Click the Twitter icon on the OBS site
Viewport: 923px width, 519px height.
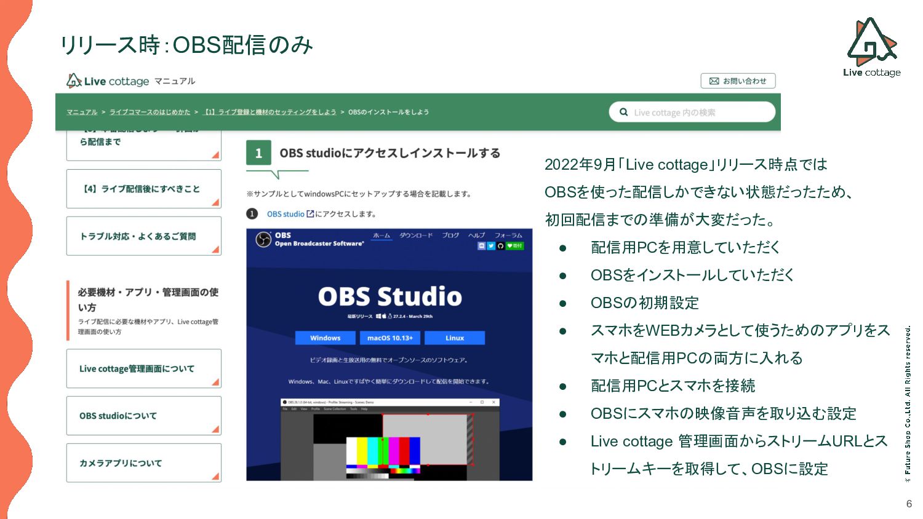(x=491, y=246)
